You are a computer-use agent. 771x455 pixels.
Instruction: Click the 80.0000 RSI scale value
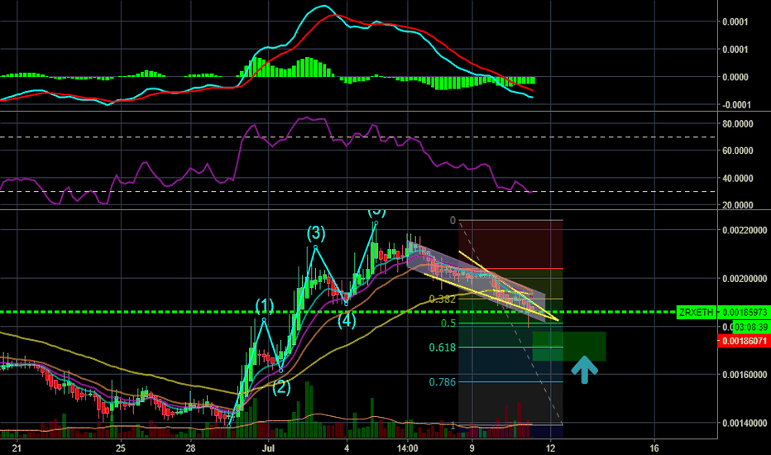pyautogui.click(x=738, y=124)
